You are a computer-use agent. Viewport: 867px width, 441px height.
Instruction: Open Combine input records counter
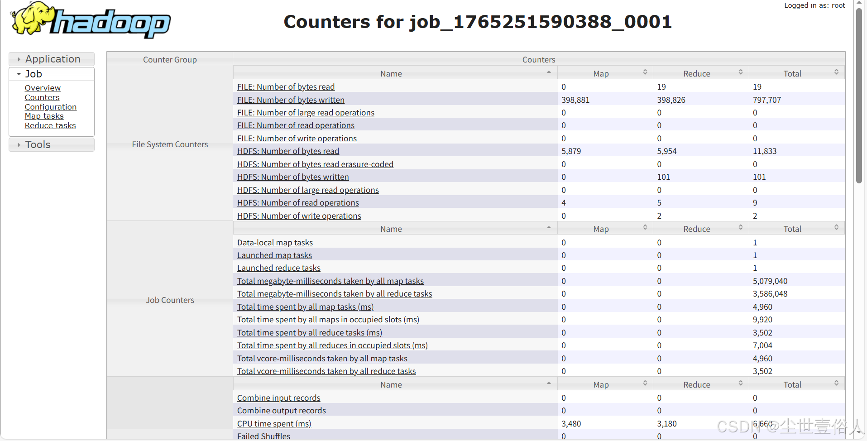(x=278, y=398)
